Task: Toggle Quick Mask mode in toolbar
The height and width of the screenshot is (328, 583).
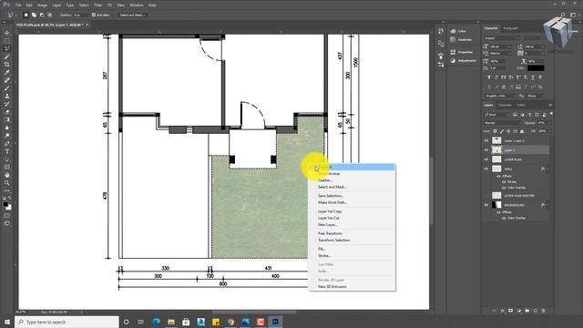Action: click(x=7, y=215)
